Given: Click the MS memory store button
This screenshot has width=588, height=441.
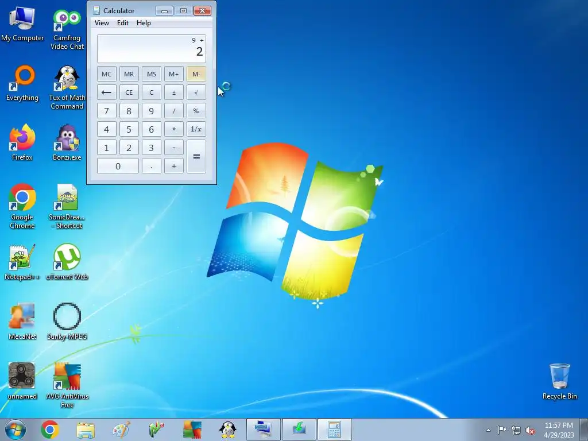Looking at the screenshot, I should point(152,74).
